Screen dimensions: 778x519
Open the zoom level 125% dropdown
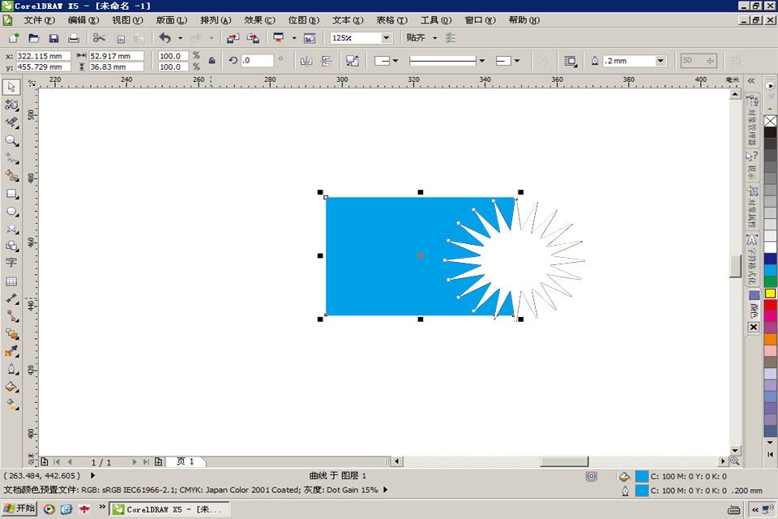tap(386, 38)
